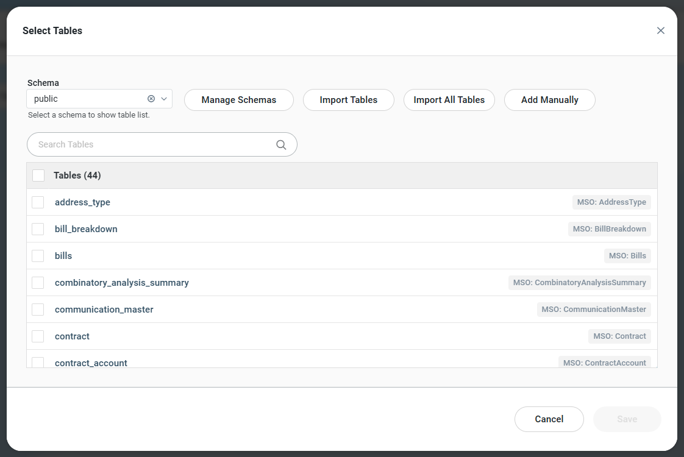
Task: Click the Import Tables button
Action: click(349, 100)
